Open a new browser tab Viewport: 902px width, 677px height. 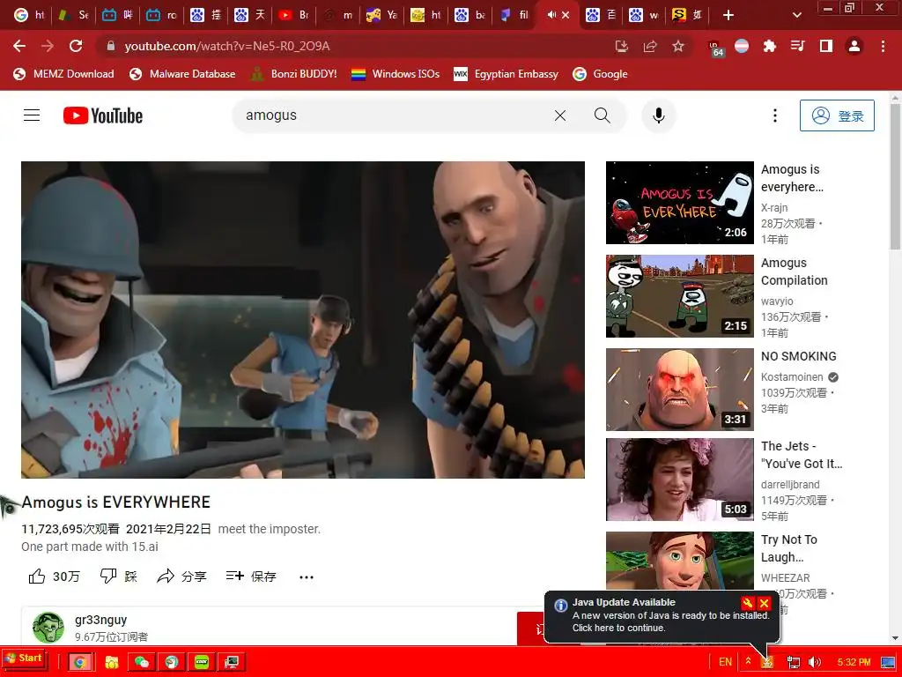coord(728,15)
